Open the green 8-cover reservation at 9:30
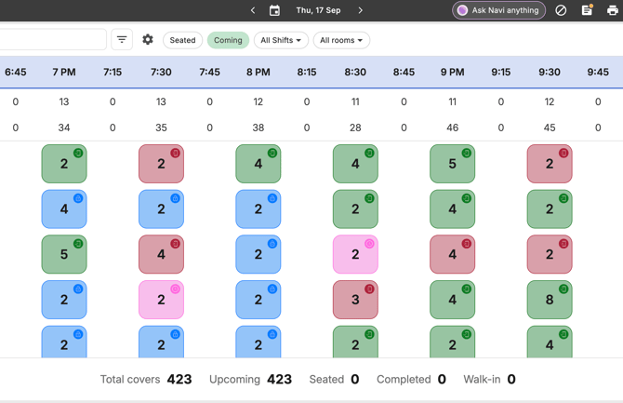This screenshot has width=623, height=403. [550, 300]
